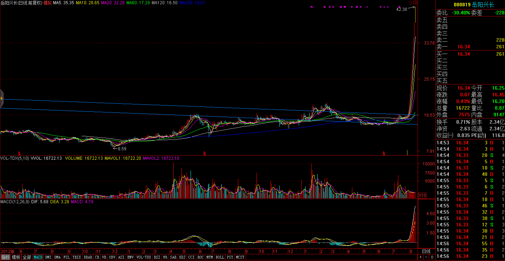505x261 pixels.
Task: Click the 2012年 label on the time axis
Action: point(8,252)
